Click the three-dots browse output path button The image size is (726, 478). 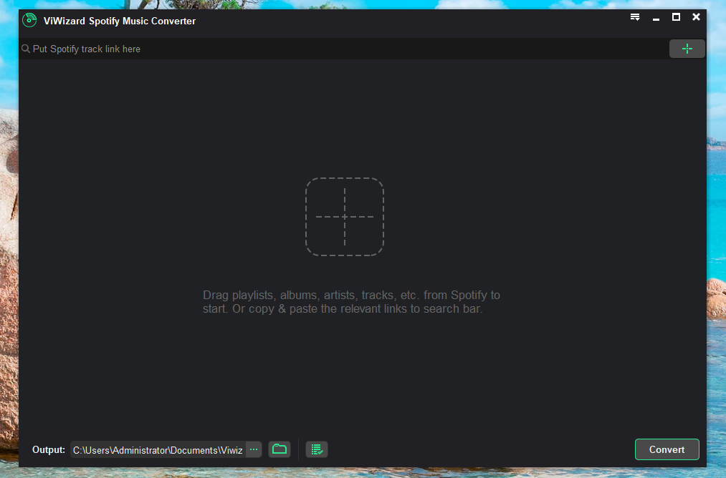click(253, 449)
